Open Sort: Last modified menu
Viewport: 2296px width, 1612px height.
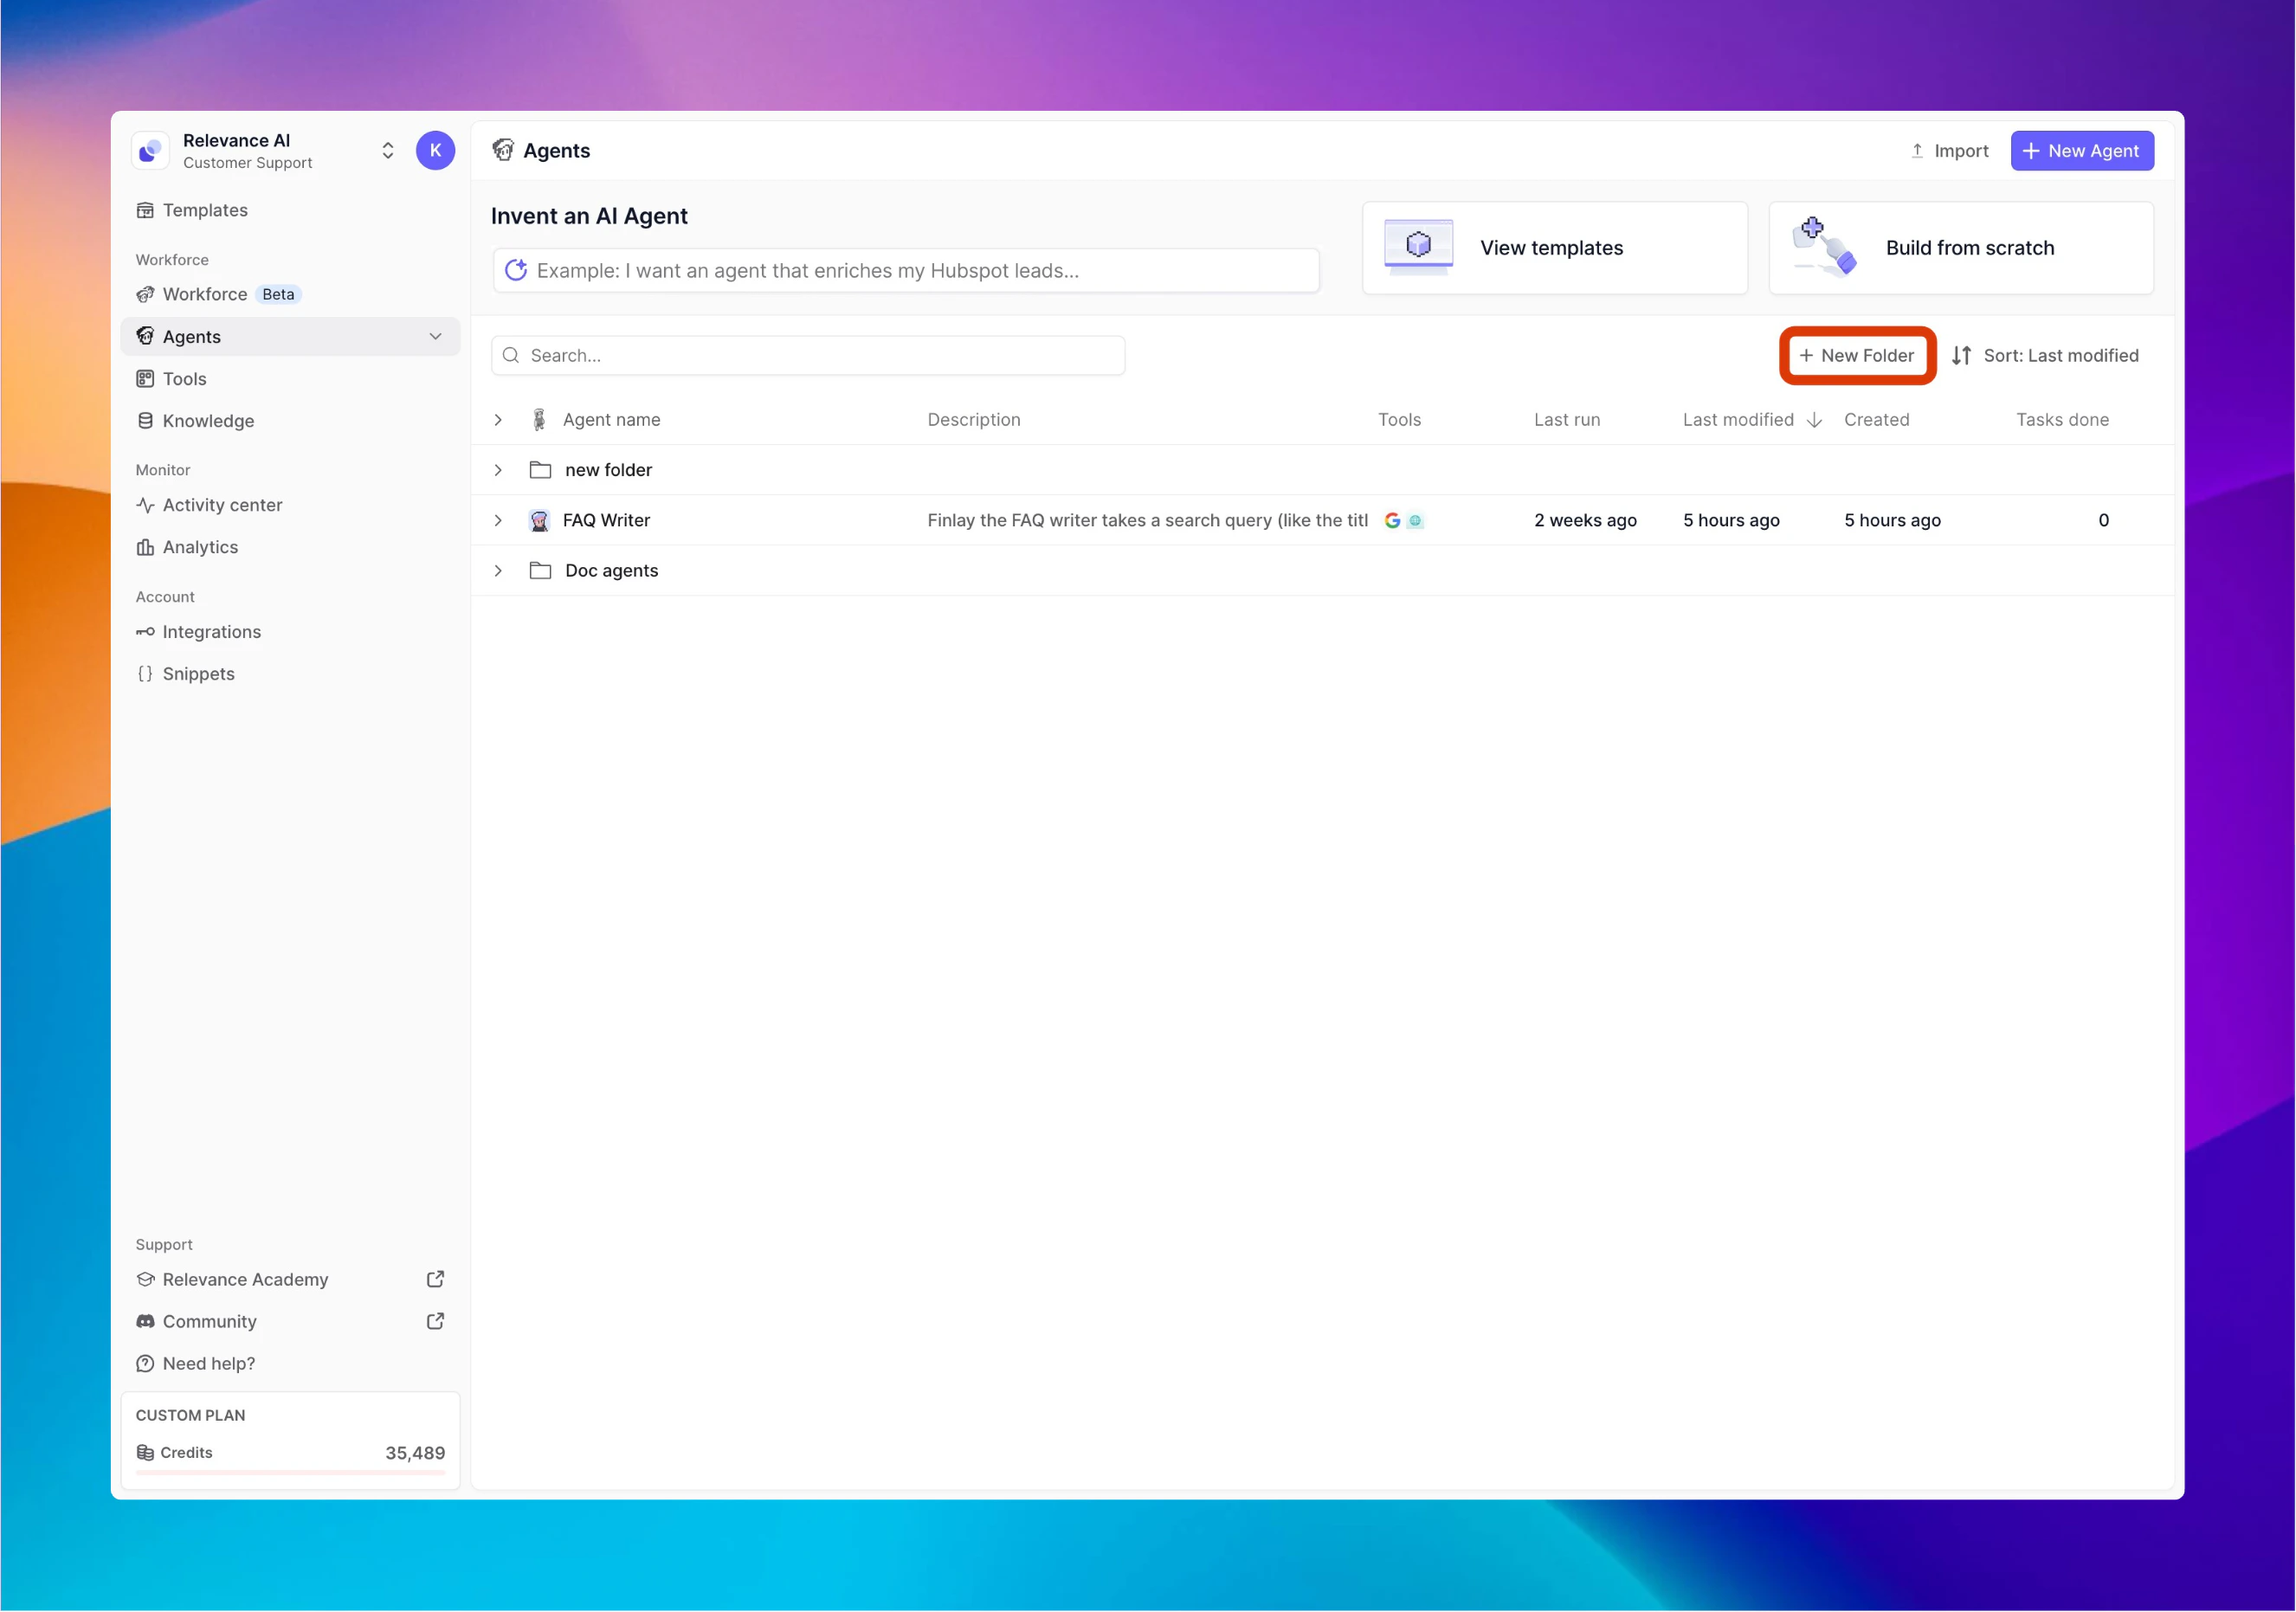[x=2045, y=356]
